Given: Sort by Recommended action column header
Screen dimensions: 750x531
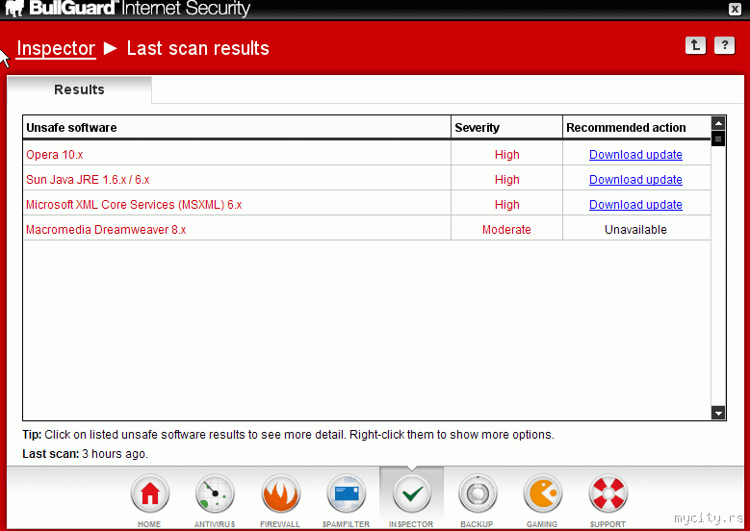Looking at the screenshot, I should pos(636,128).
